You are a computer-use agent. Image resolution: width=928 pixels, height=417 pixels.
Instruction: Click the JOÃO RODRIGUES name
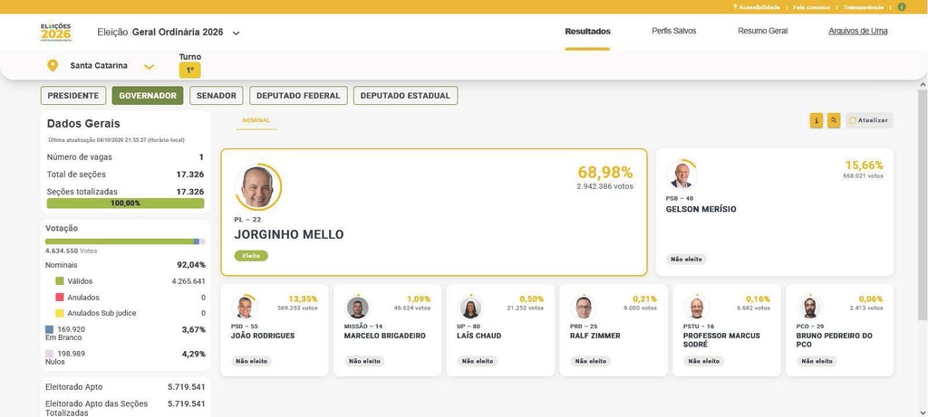(x=263, y=336)
